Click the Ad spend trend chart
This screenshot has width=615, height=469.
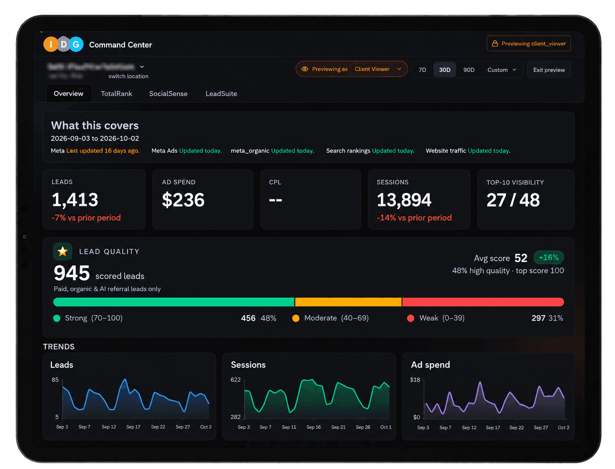click(x=488, y=397)
